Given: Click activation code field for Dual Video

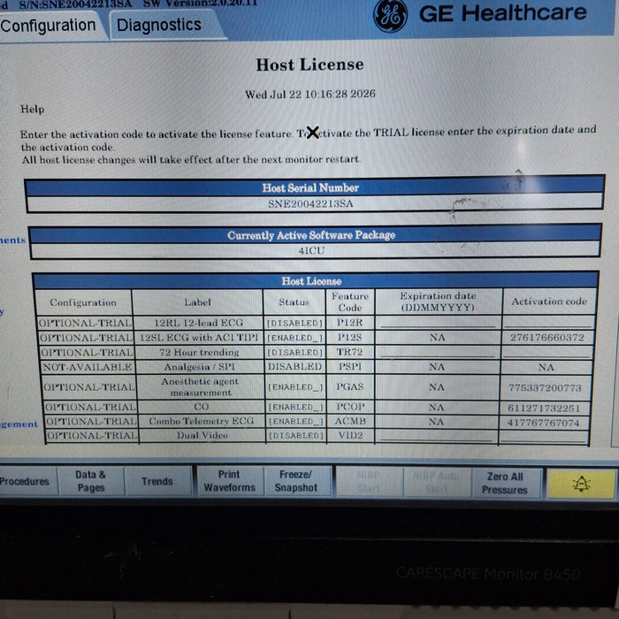Looking at the screenshot, I should click(543, 436).
